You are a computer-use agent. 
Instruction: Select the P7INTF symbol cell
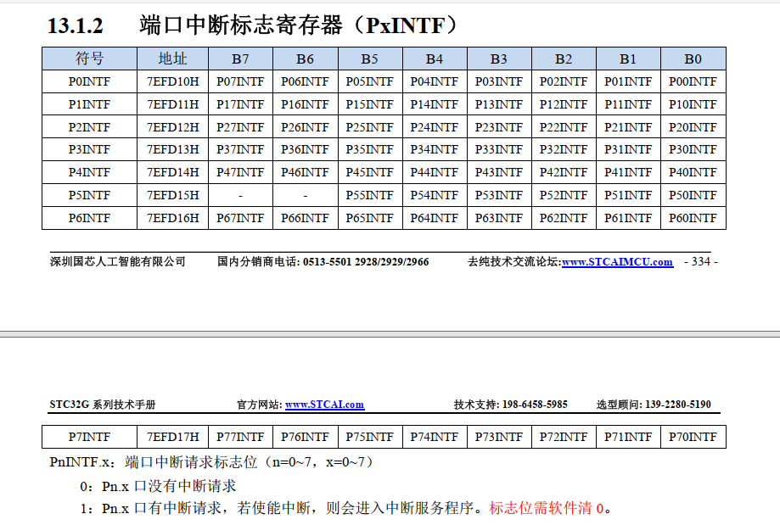tap(89, 437)
